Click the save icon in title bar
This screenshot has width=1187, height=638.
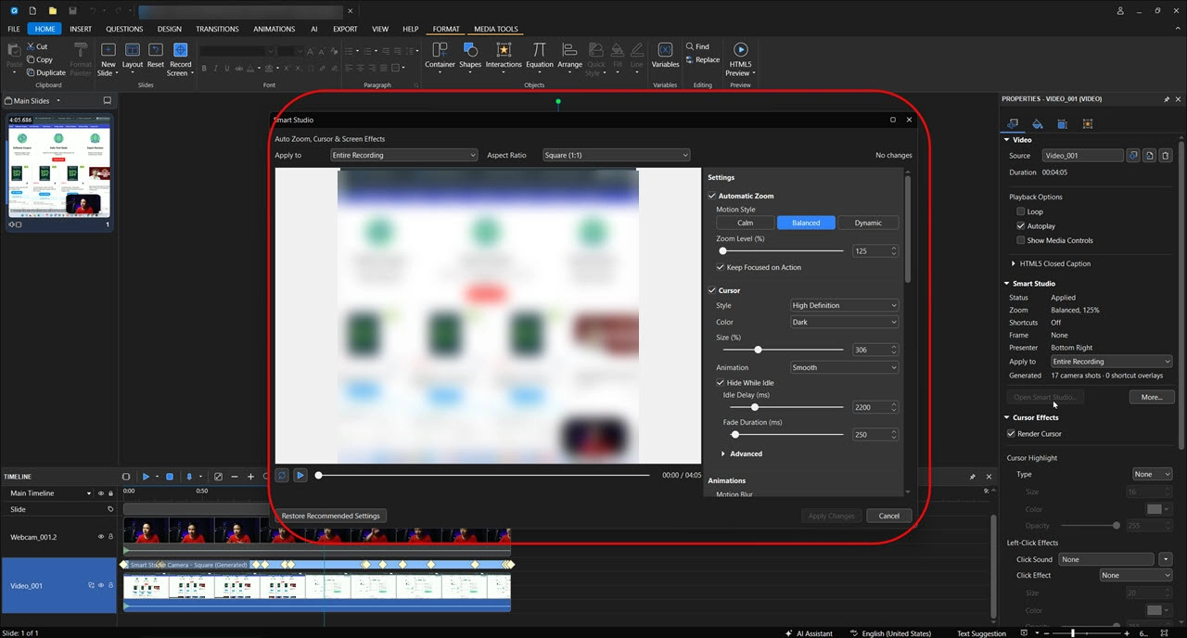pyautogui.click(x=72, y=11)
